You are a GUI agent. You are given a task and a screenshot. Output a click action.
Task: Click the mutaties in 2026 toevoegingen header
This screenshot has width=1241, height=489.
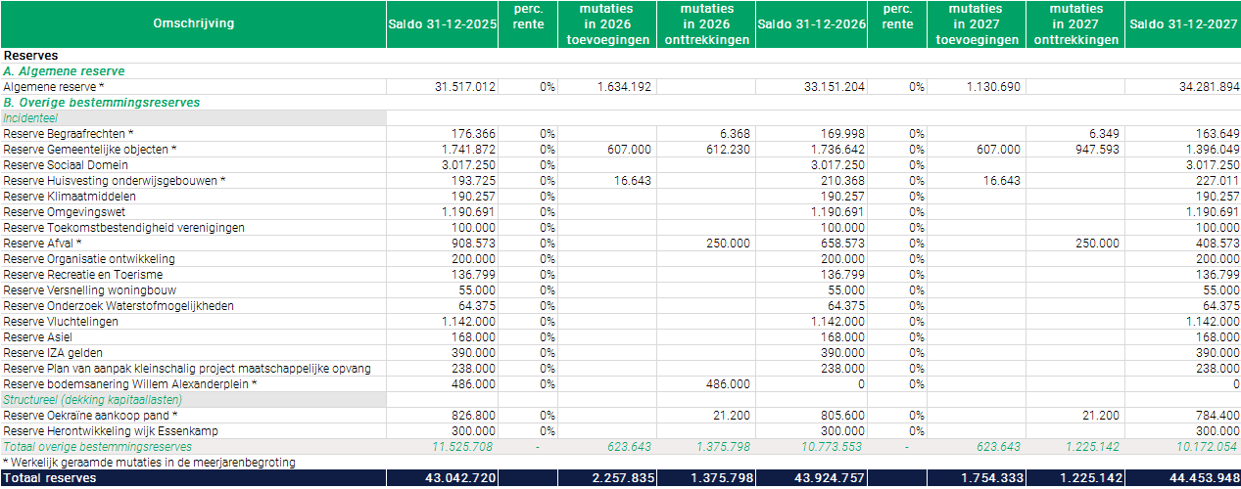click(x=607, y=24)
